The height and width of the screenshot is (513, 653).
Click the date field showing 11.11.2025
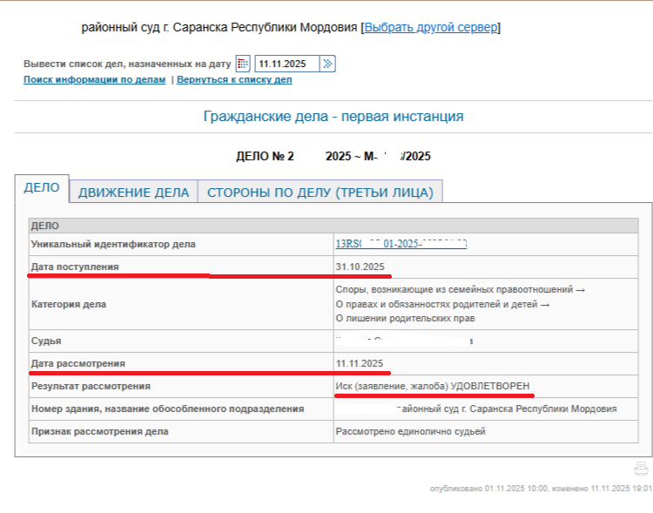point(287,64)
